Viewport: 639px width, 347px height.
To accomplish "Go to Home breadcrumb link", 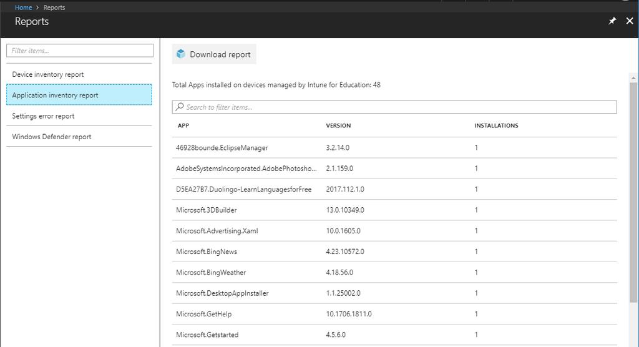I will 23,7.
